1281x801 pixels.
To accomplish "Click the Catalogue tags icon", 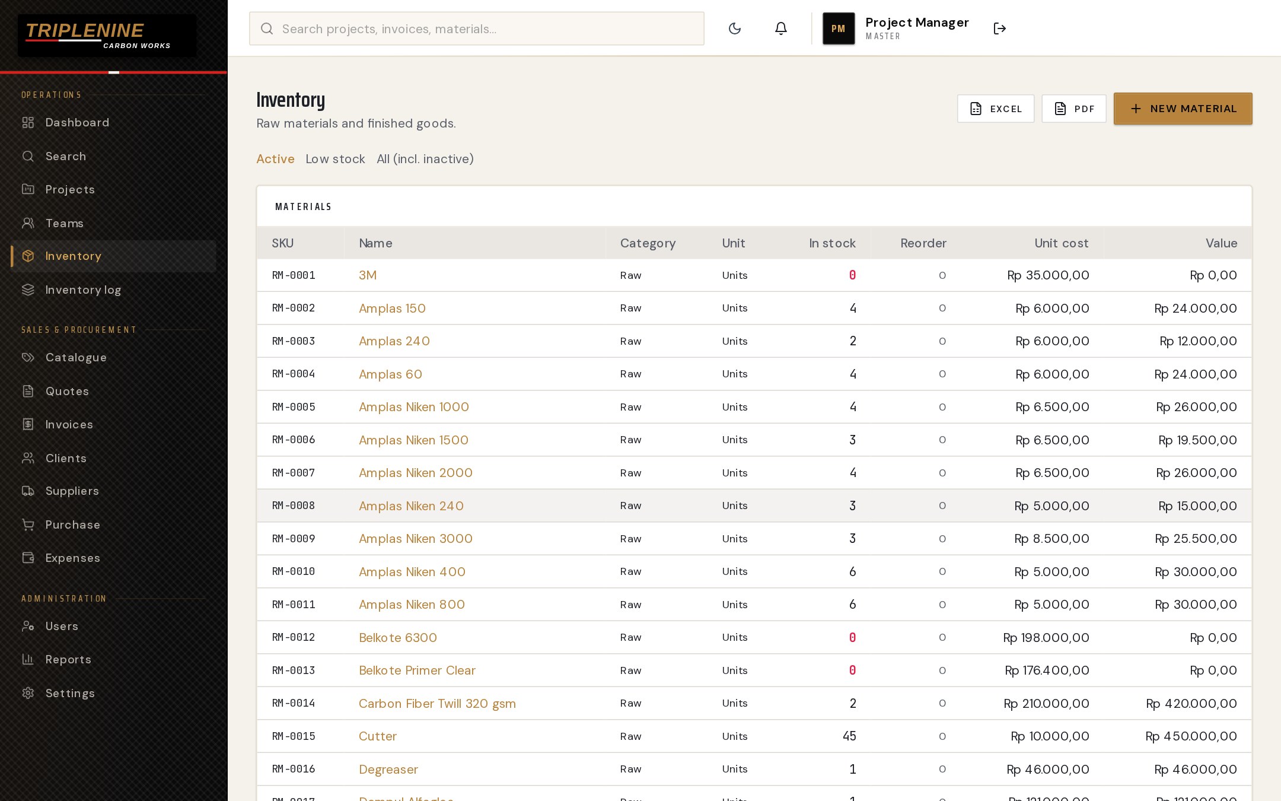I will click(x=28, y=357).
